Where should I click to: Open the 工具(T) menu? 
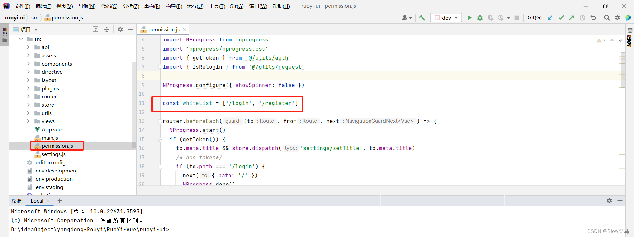click(x=217, y=6)
